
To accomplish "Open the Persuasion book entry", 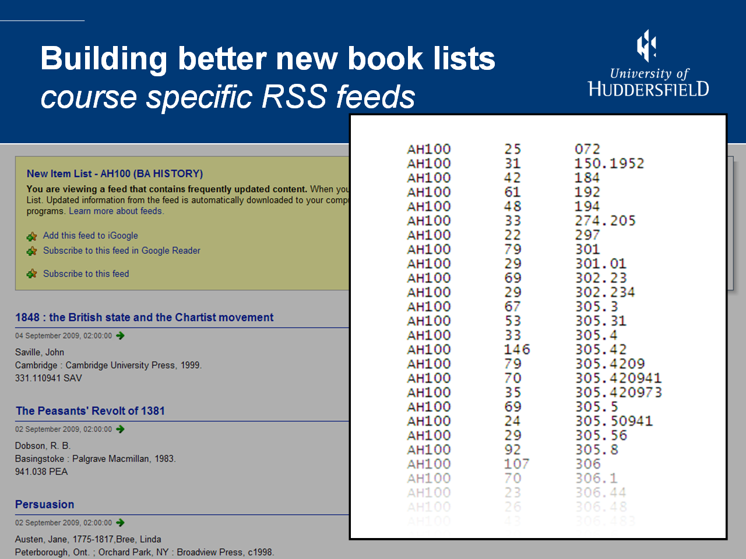I will [45, 504].
